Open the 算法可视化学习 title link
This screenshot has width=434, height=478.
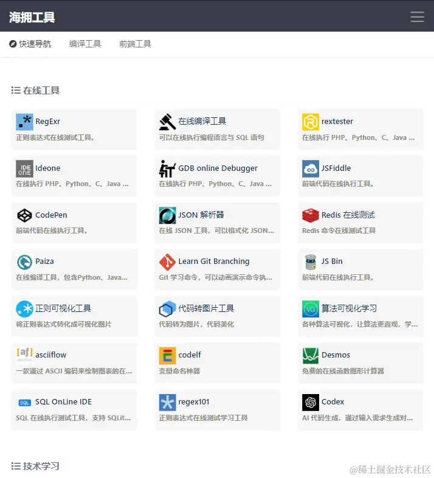pyautogui.click(x=349, y=308)
